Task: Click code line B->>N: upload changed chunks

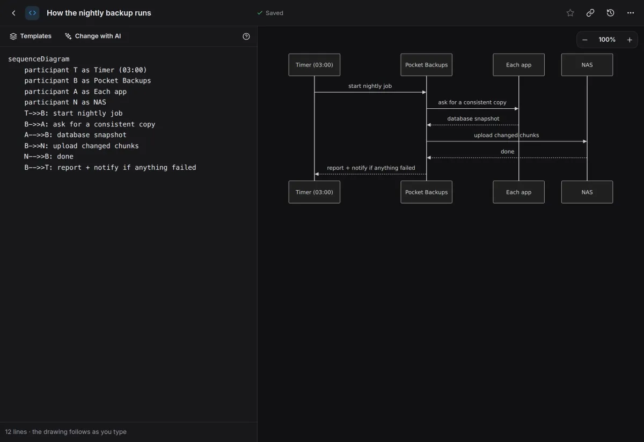Action: (x=82, y=146)
